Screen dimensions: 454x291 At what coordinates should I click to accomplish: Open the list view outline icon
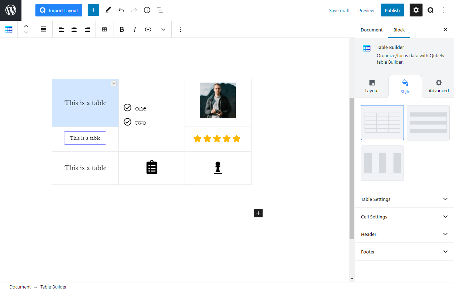coord(160,10)
